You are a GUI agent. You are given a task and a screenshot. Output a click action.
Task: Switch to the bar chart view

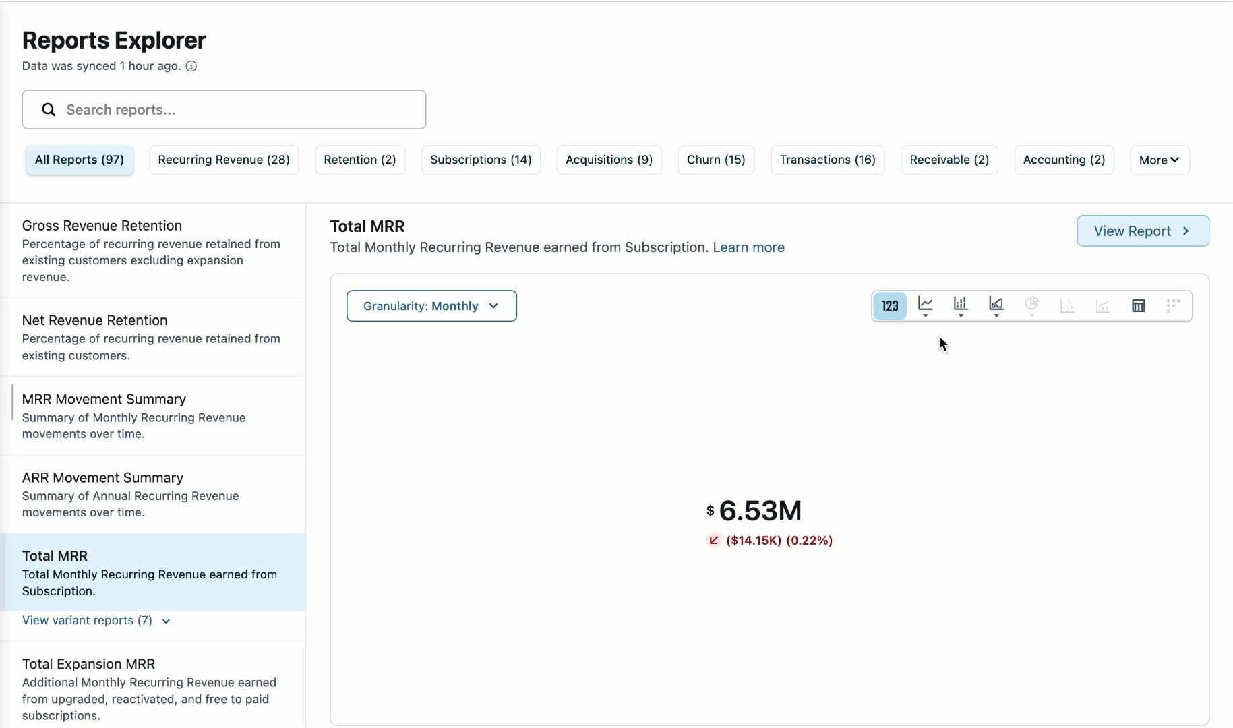point(961,305)
